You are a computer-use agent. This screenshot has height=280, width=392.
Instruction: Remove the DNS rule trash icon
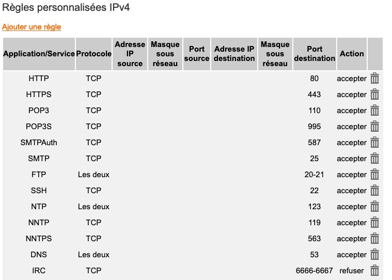tap(374, 254)
